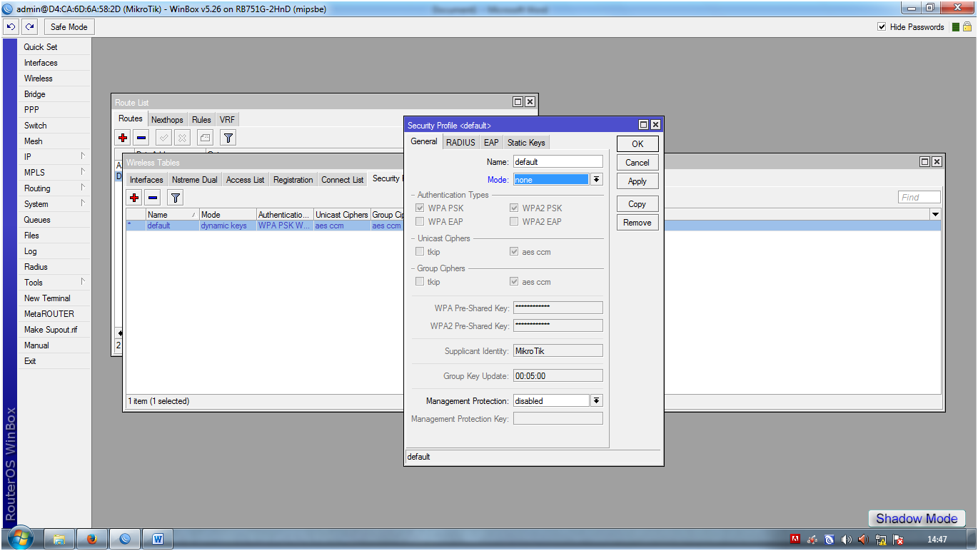Select the Group Key Update field
Screen dimensions: 978x551
558,375
